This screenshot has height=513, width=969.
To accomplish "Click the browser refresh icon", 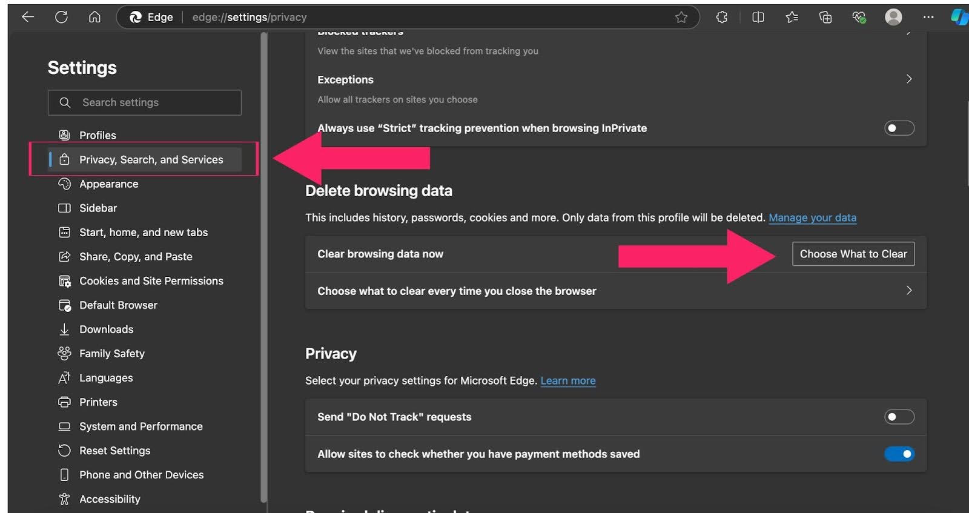I will [x=61, y=17].
